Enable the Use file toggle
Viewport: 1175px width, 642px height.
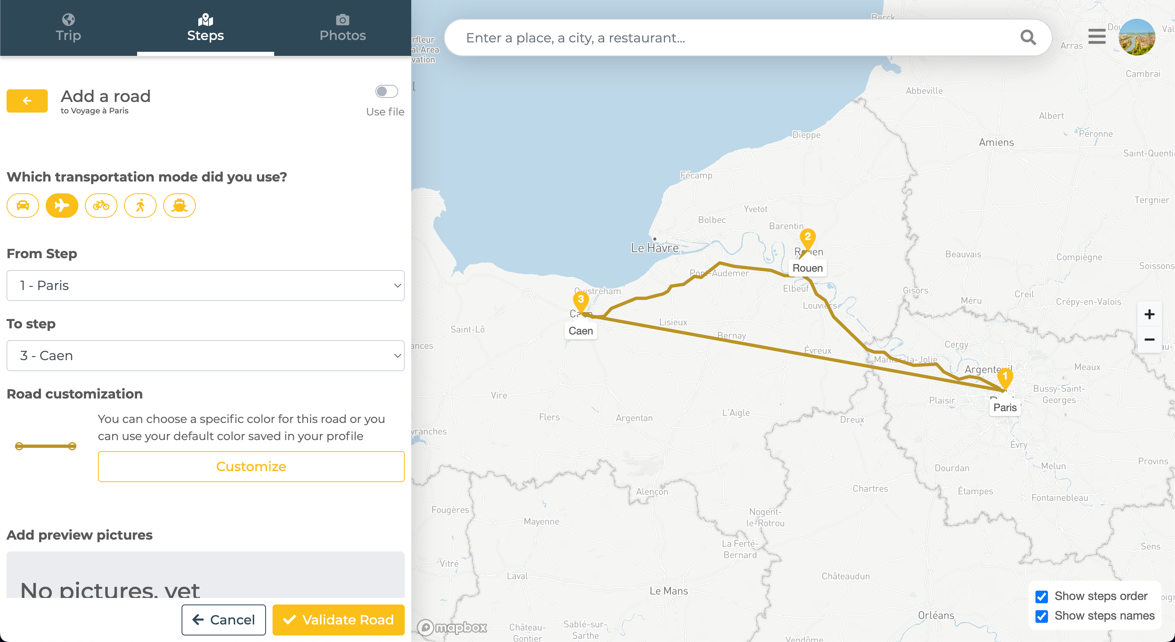386,91
